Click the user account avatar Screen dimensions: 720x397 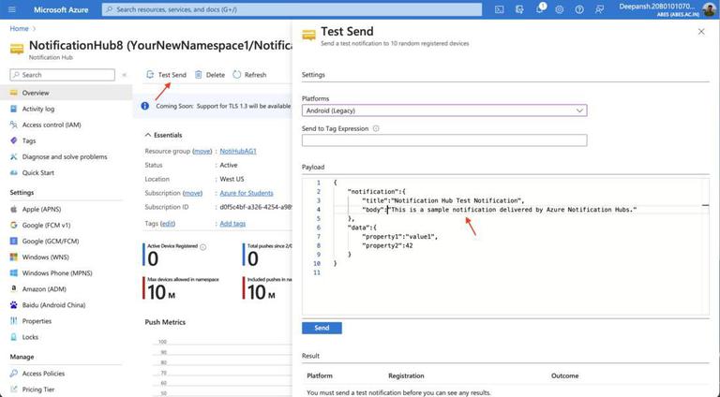pyautogui.click(x=709, y=9)
